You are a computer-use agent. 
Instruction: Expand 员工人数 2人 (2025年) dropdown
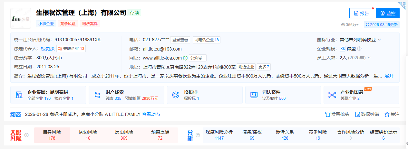(x=369, y=58)
